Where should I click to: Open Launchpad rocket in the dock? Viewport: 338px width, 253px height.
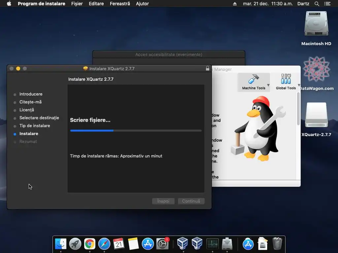pos(75,244)
